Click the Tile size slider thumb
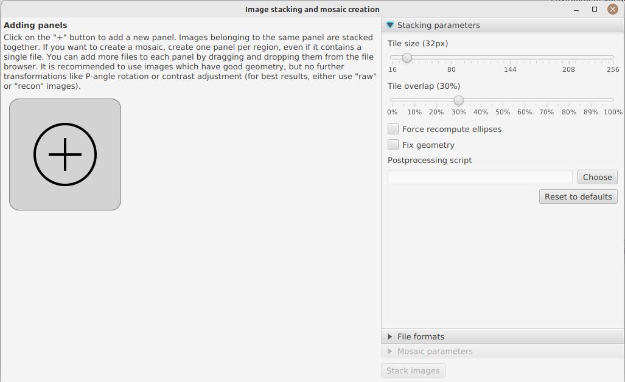The height and width of the screenshot is (382, 625). pos(407,58)
